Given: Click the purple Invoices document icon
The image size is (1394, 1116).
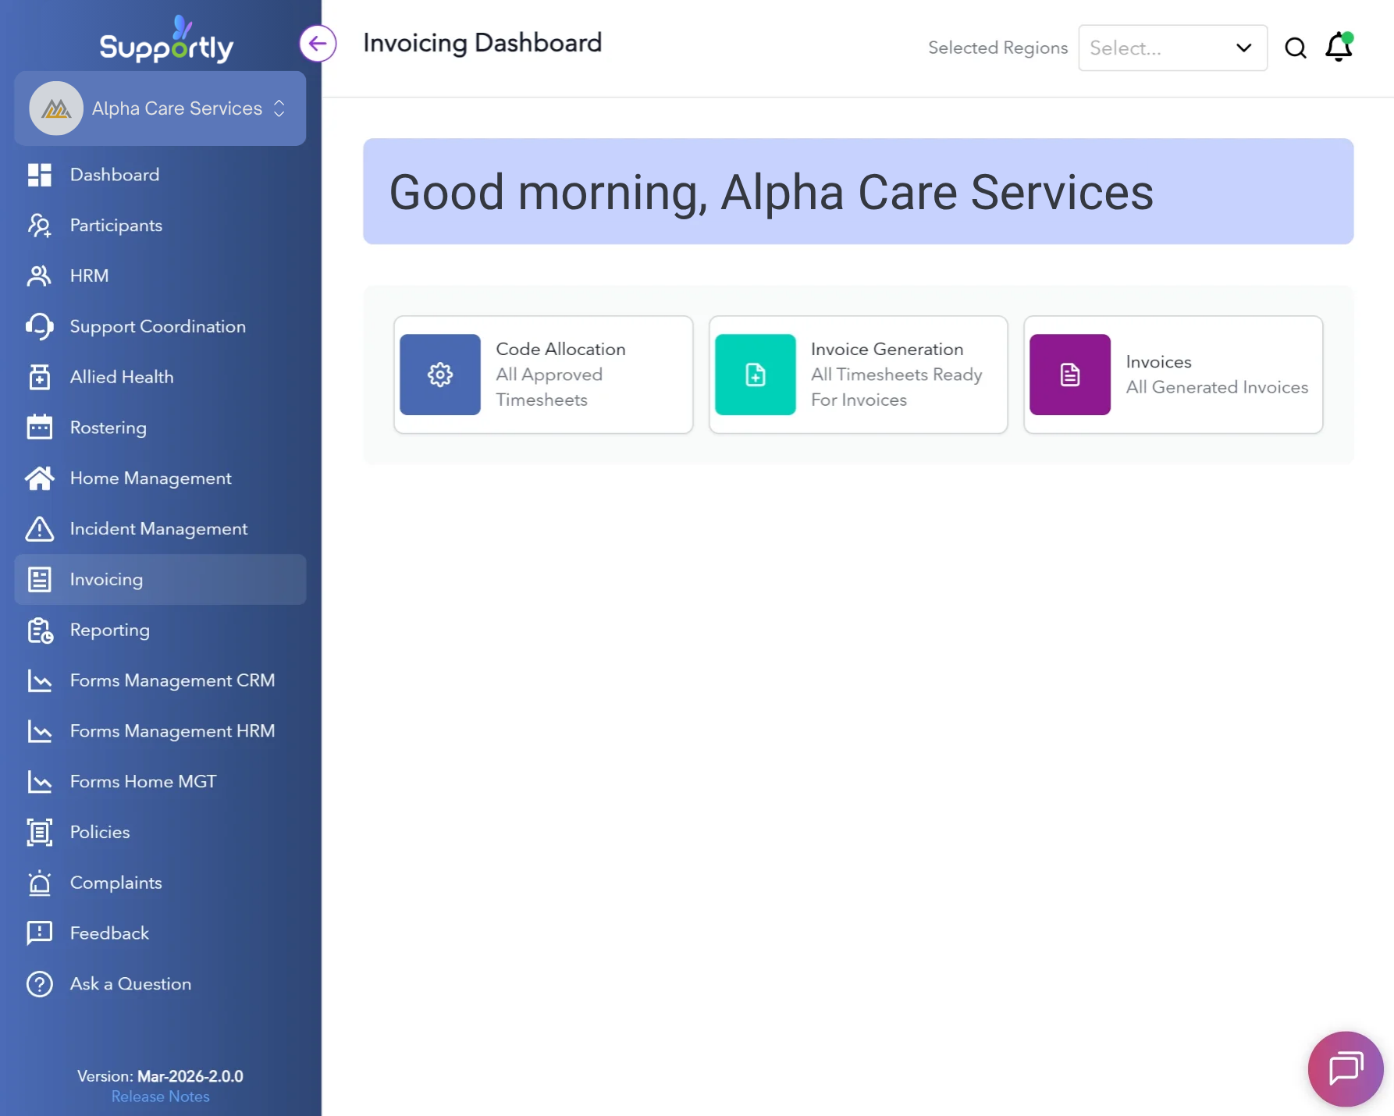Looking at the screenshot, I should pyautogui.click(x=1070, y=375).
